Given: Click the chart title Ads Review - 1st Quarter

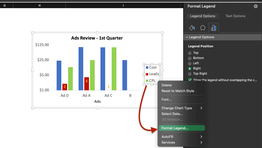Looking at the screenshot, I should point(97,38).
